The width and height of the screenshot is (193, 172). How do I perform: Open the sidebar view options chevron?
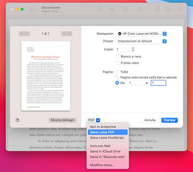point(37,9)
